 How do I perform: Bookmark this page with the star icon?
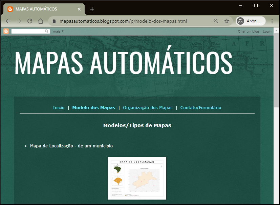pyautogui.click(x=227, y=21)
